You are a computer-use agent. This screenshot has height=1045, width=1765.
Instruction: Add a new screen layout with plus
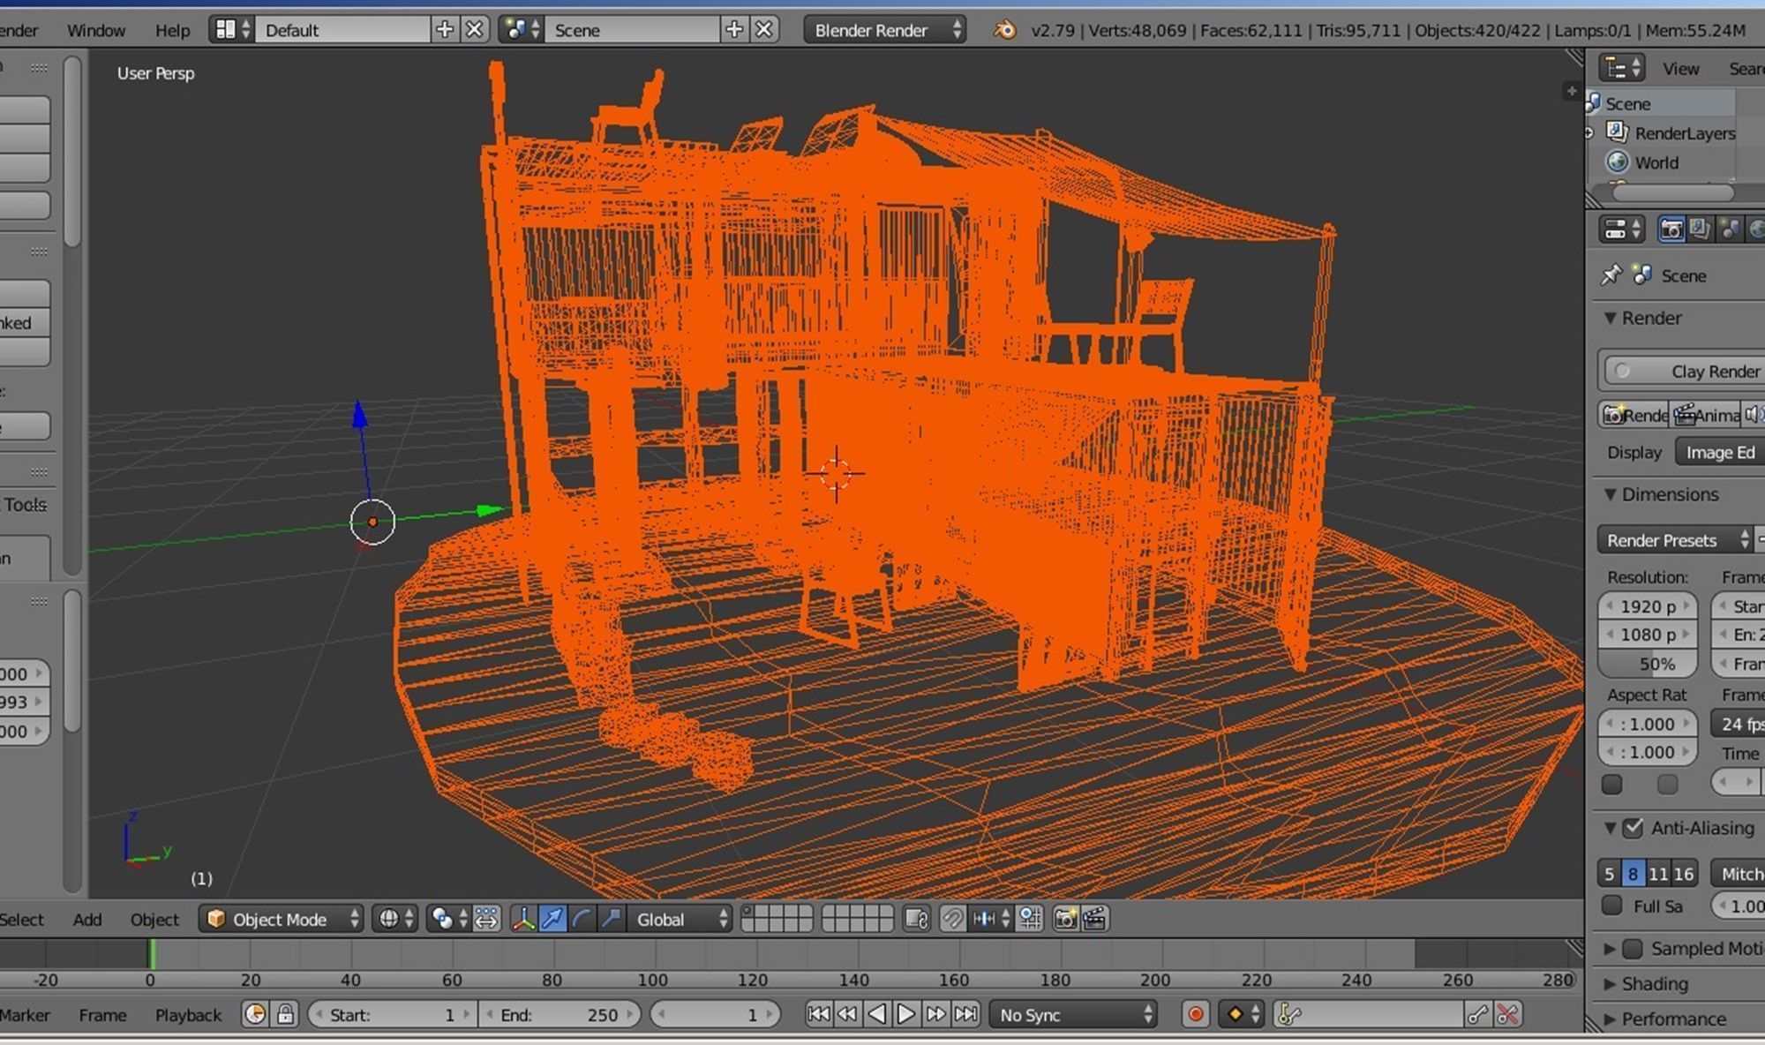pos(445,30)
